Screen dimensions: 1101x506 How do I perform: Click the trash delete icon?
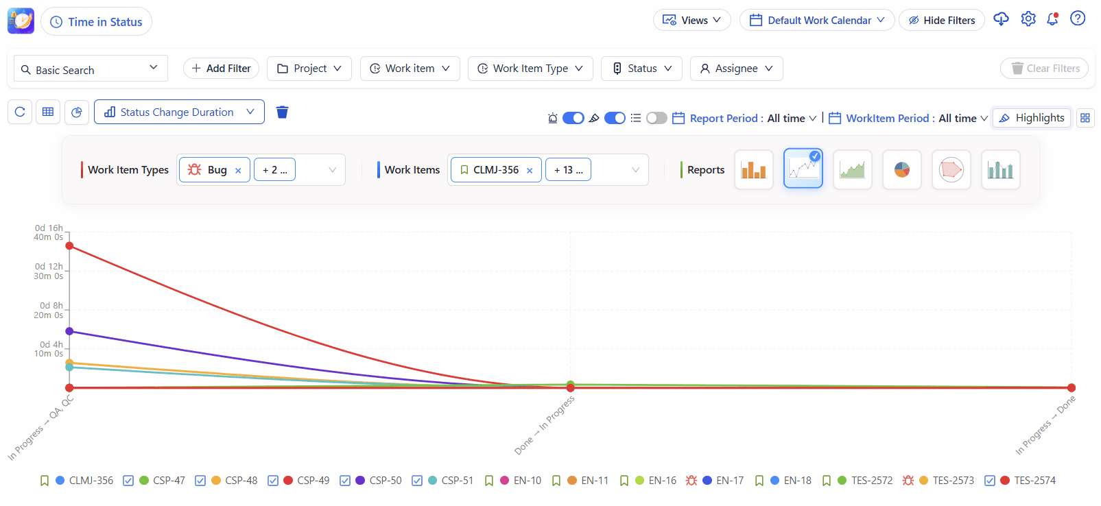(x=282, y=112)
